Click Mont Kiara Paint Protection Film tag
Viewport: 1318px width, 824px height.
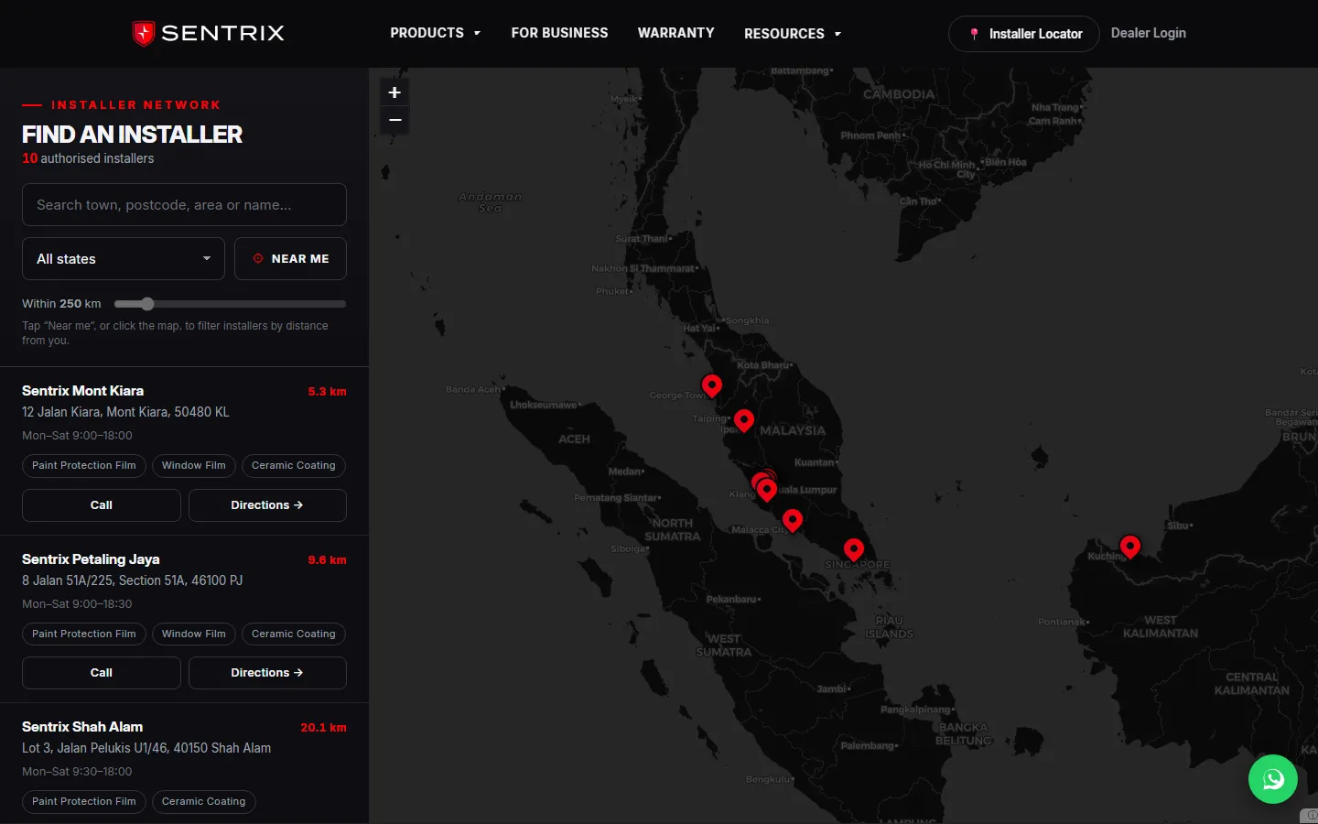pos(84,466)
